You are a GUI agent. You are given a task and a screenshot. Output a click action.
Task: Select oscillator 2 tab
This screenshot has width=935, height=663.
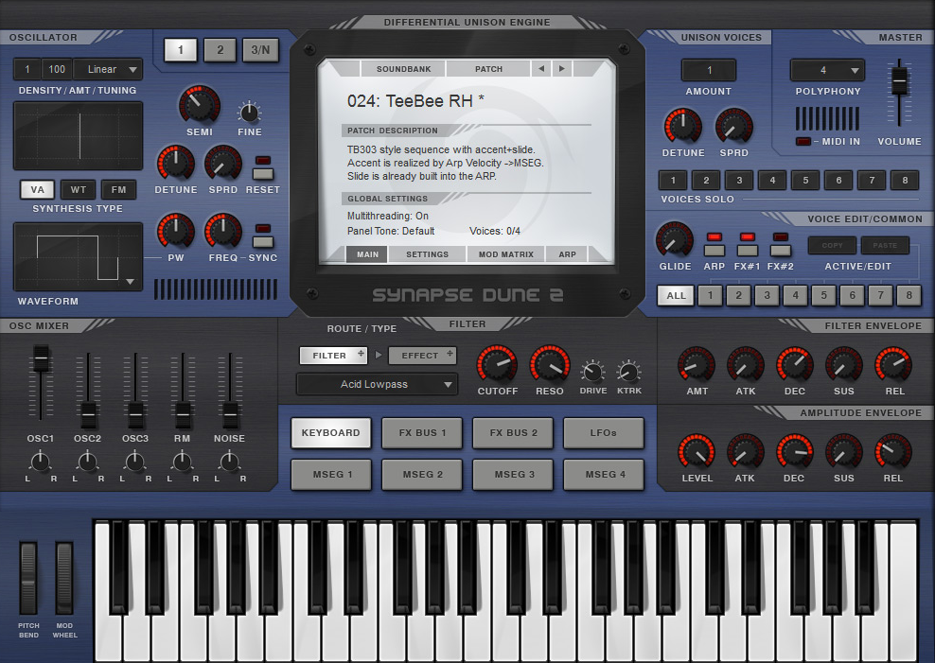click(221, 50)
